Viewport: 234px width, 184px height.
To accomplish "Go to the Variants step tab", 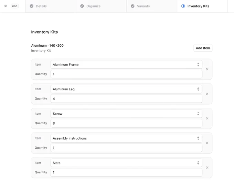I will [x=152, y=6].
